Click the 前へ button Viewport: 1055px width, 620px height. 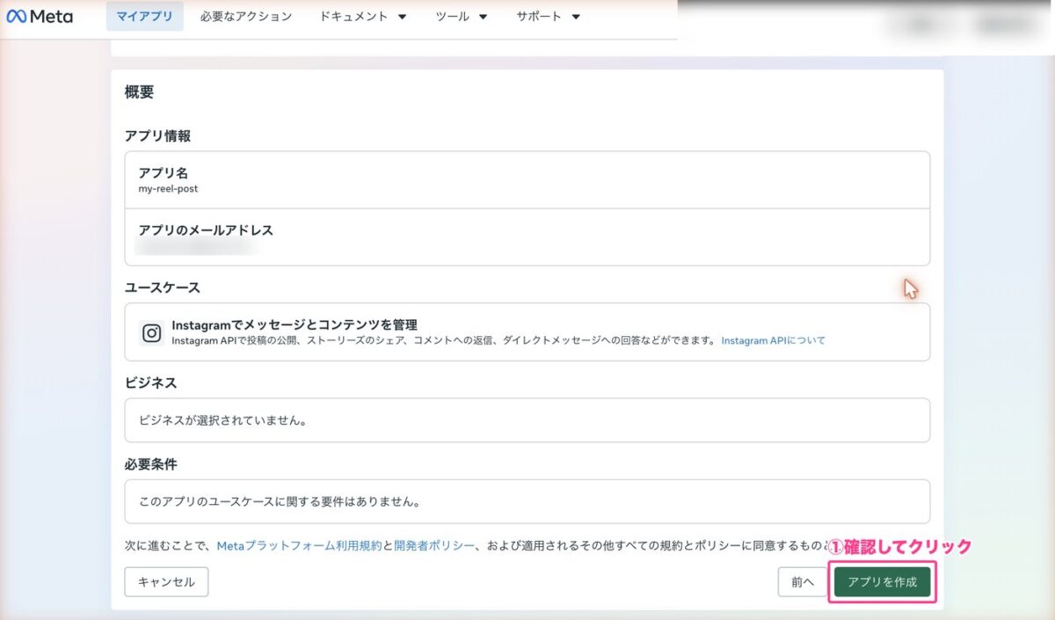coord(803,582)
